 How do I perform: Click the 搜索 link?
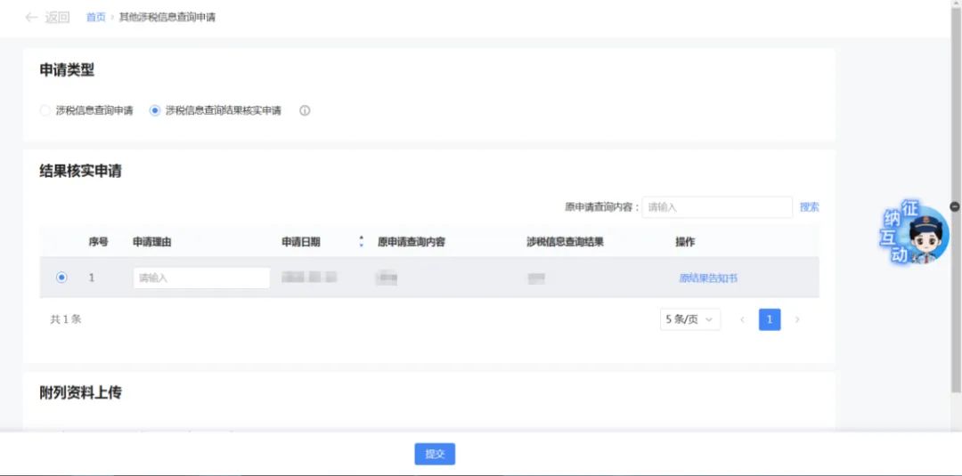coord(809,207)
